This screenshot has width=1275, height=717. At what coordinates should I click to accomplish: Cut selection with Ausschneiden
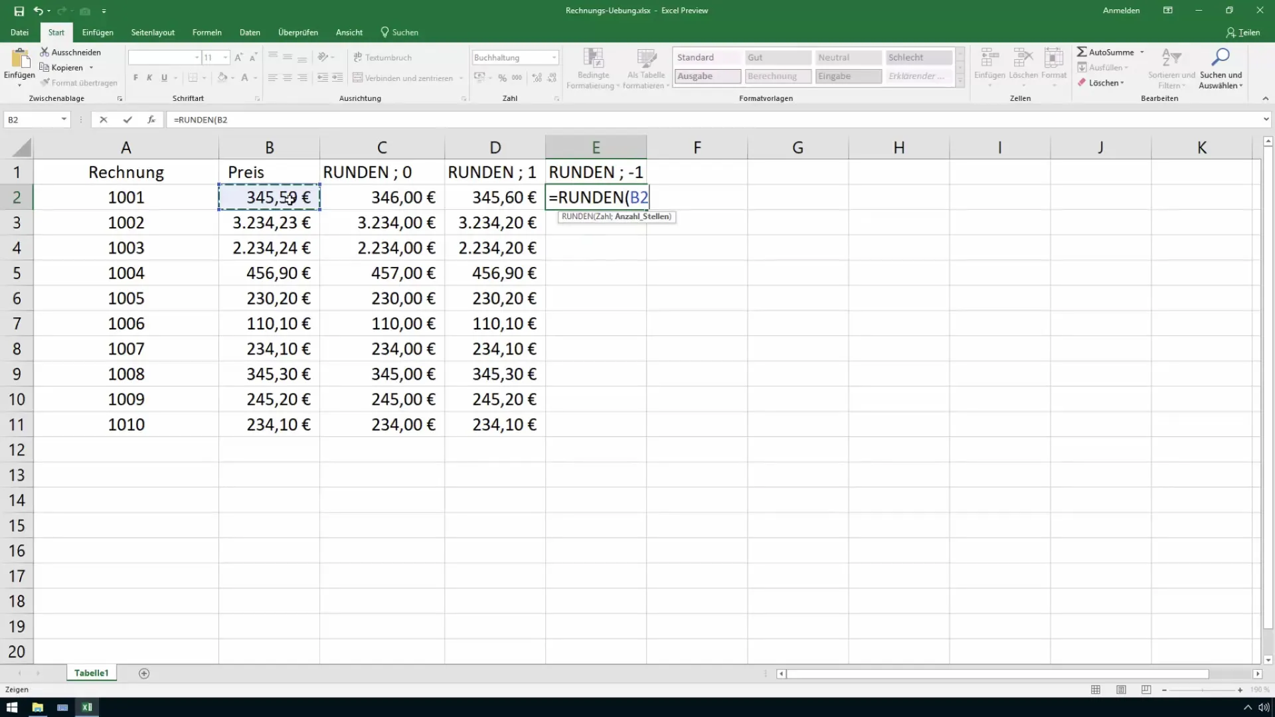click(70, 52)
